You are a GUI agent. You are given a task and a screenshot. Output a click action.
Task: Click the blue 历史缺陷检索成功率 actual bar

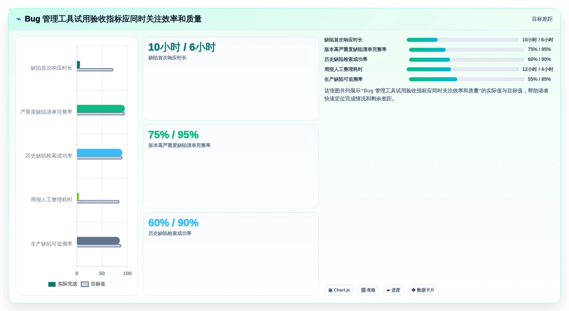click(100, 153)
